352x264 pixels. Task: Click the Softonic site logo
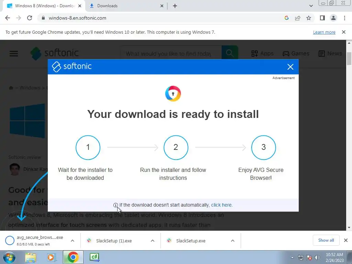click(55, 53)
